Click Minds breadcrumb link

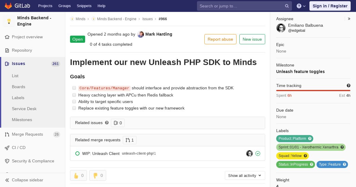(x=80, y=19)
